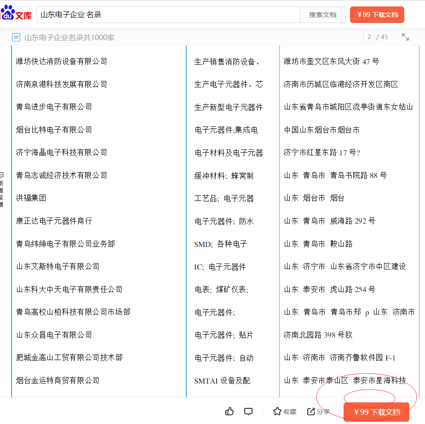Click 生产新型电子元器件 product cell
The height and width of the screenshot is (424, 425).
[229, 107]
